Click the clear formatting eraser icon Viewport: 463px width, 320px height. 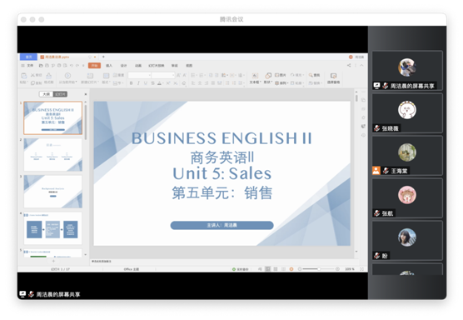pyautogui.click(x=184, y=83)
